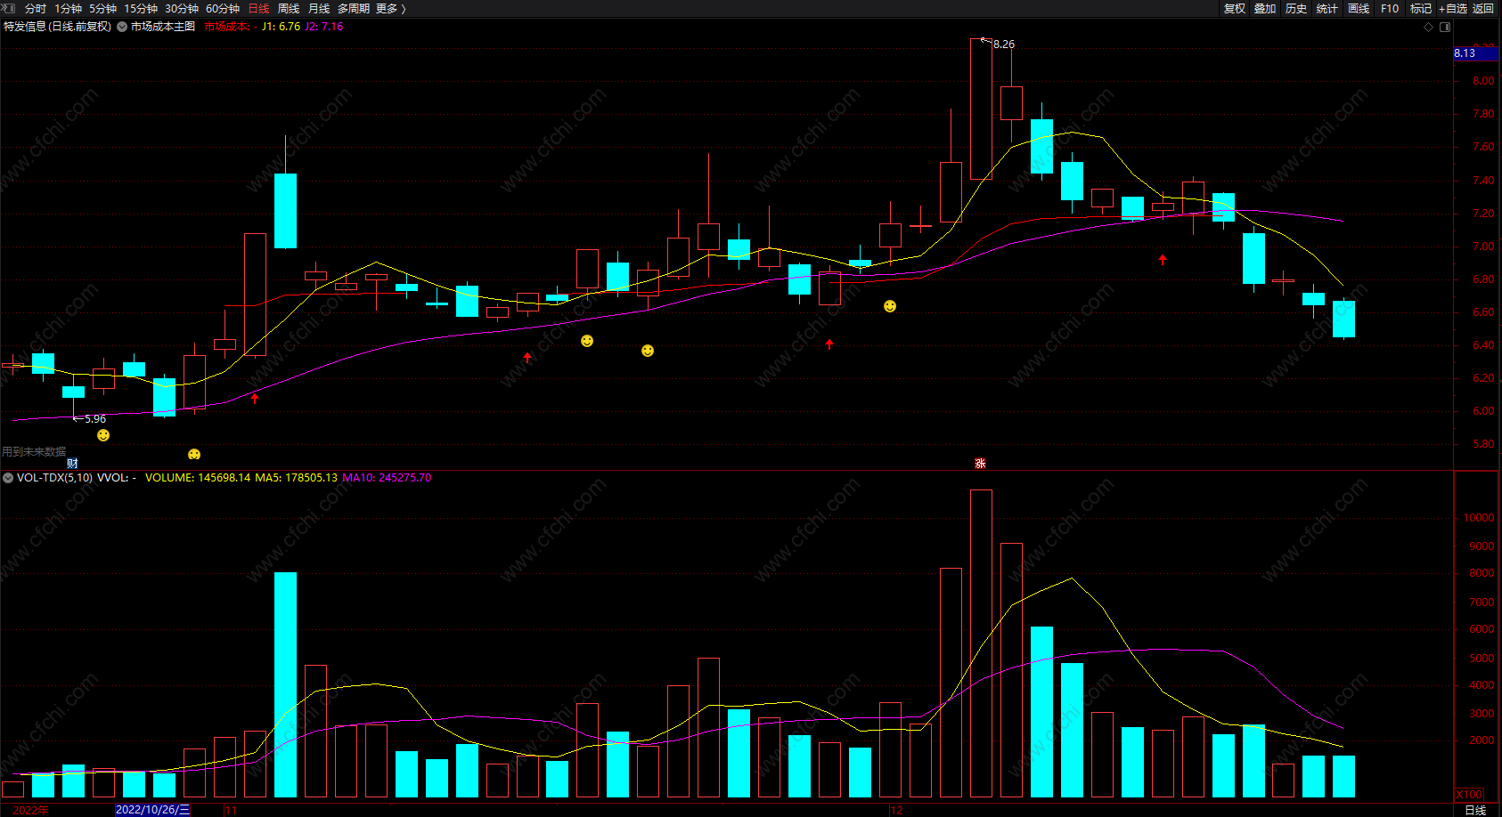
Task: Click the smiley icon just above 财 row
Action: [x=194, y=455]
